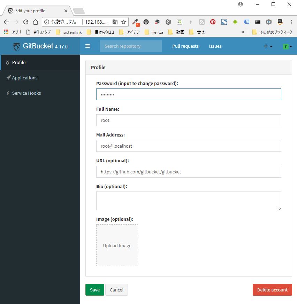Screen dimensions: 297x304
Task: Open Chrome three-dot menu
Action: coord(291,22)
